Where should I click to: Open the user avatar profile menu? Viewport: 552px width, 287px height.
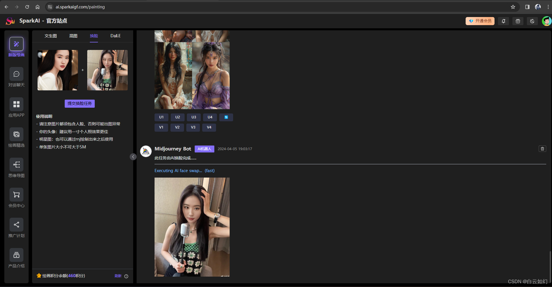pos(547,21)
